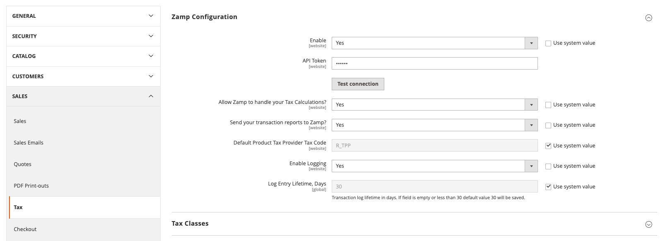Collapse the SALES sidebar group
Screen dimensions: 663x241
[83, 96]
